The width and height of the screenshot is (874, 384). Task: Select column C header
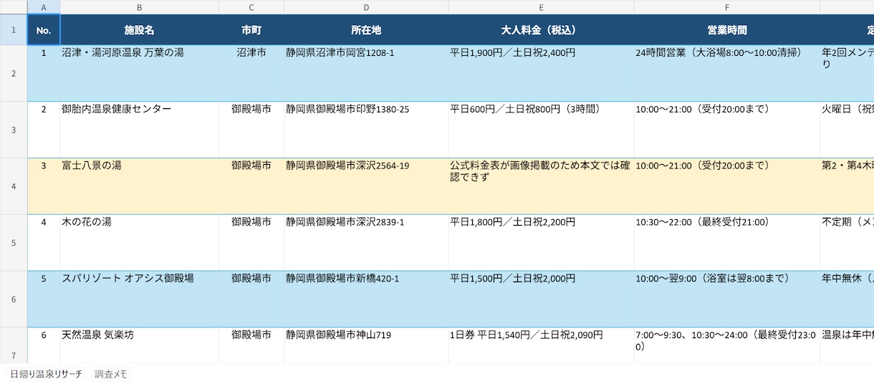251,7
